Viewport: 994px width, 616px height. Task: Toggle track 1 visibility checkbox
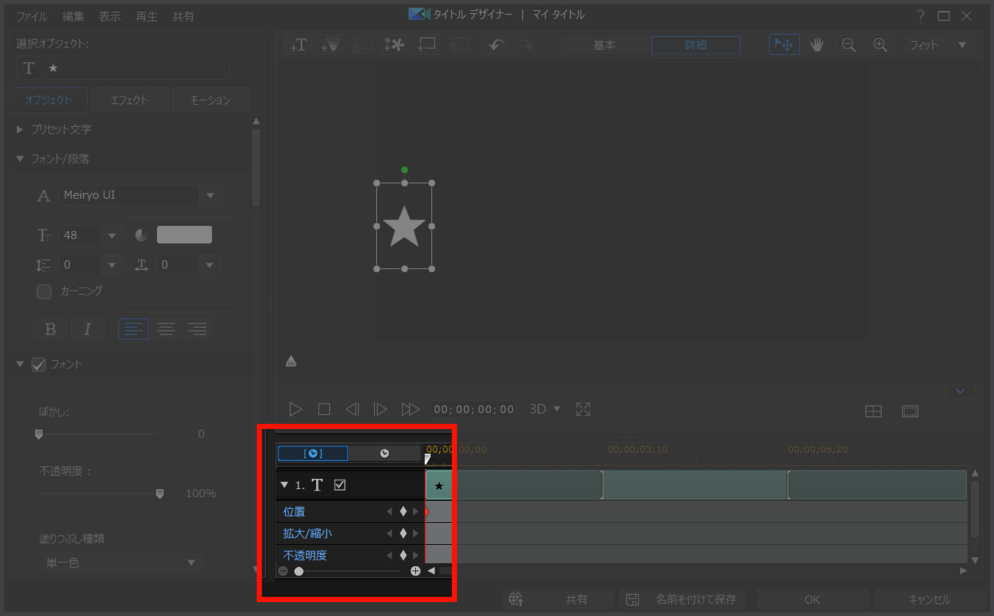tap(340, 485)
